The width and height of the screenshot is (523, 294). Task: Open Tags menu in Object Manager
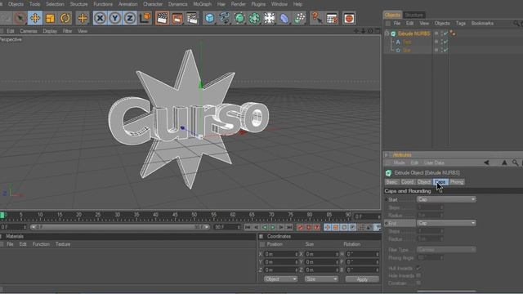[x=461, y=24]
